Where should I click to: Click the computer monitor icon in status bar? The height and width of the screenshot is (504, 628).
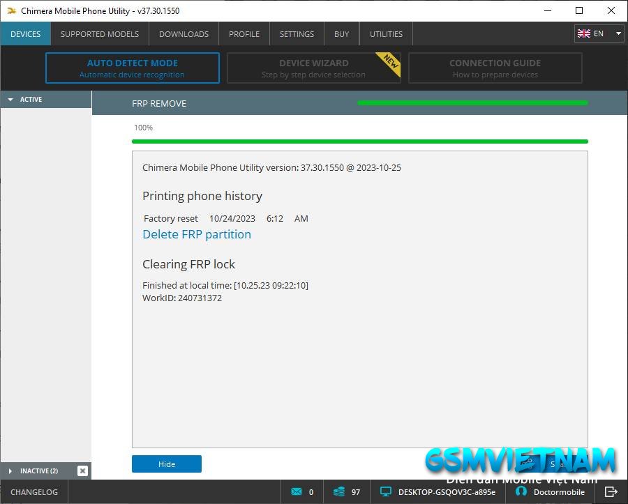(386, 491)
